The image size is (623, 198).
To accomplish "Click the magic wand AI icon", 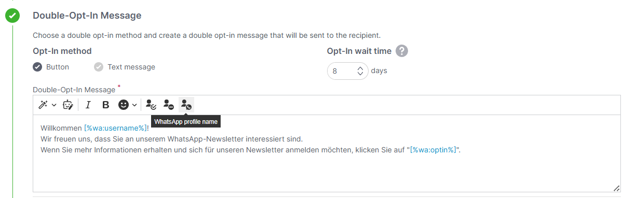I will point(43,105).
